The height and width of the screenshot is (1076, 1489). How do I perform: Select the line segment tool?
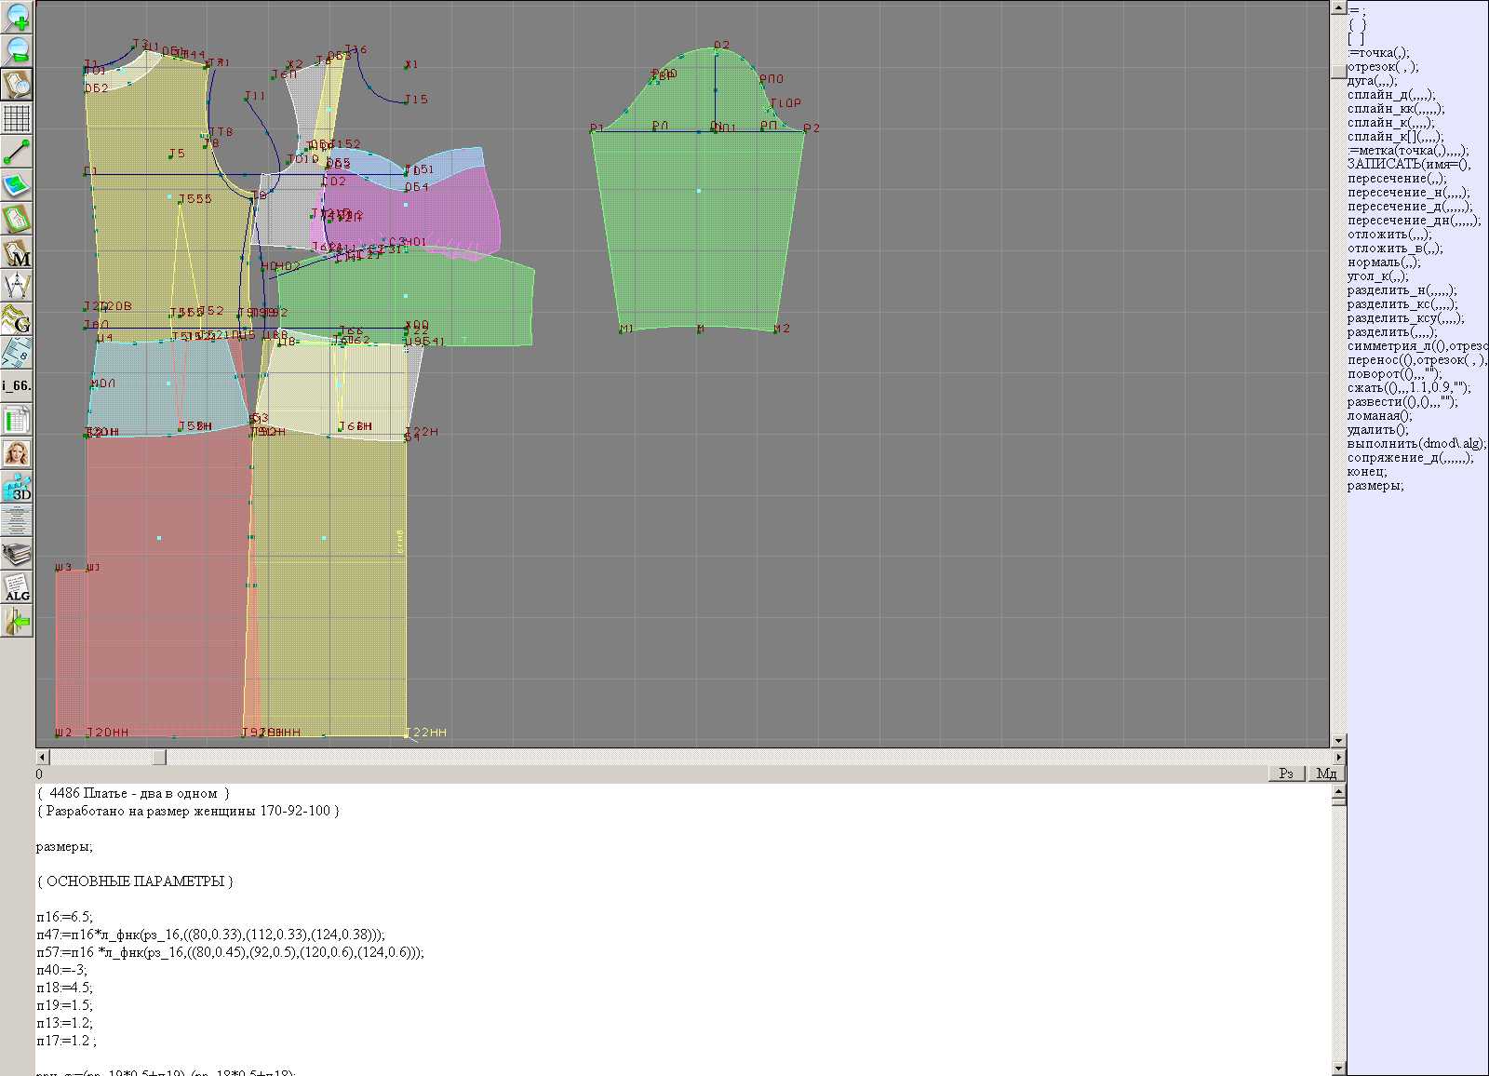point(17,152)
